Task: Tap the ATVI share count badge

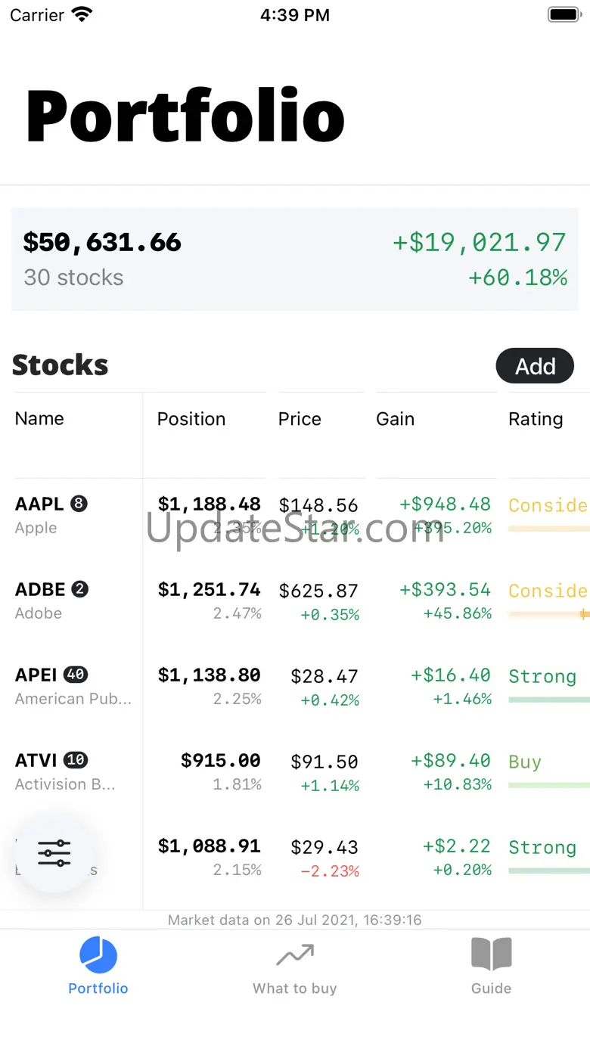Action: pyautogui.click(x=76, y=760)
